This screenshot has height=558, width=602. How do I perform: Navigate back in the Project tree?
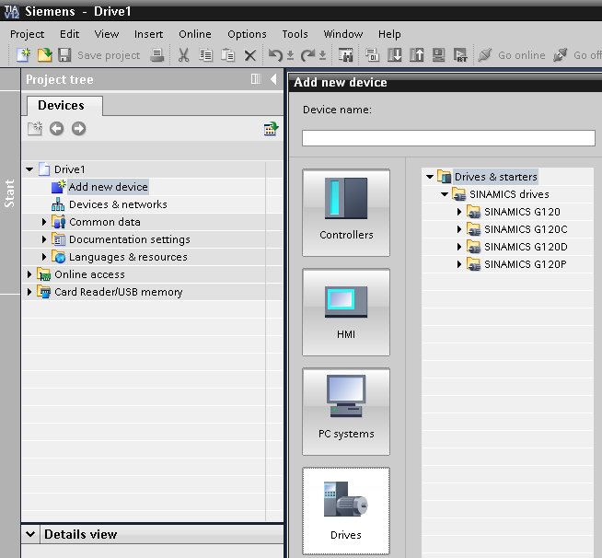pyautogui.click(x=56, y=128)
